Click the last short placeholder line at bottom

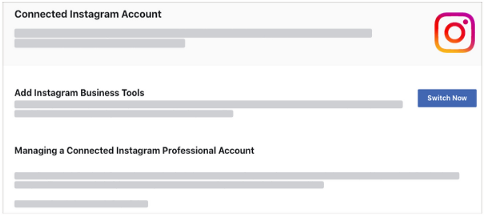(81, 203)
